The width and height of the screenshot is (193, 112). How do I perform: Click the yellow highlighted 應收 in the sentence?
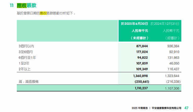43,13
